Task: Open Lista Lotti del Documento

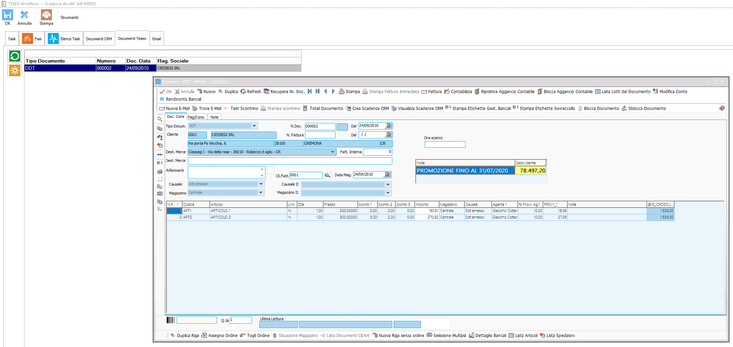Action: (x=623, y=91)
